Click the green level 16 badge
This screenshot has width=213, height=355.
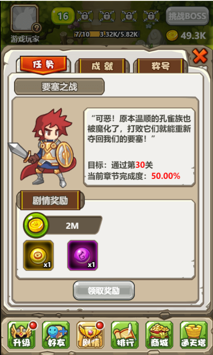[x=63, y=16]
